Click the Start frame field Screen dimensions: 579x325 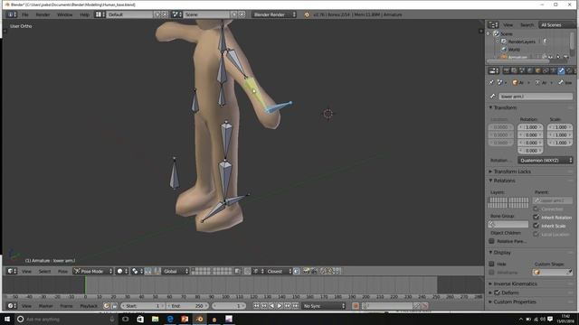point(143,306)
